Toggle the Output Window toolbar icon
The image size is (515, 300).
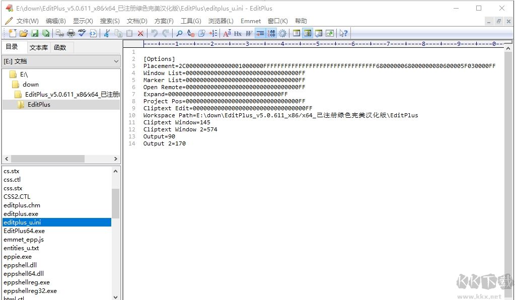319,33
